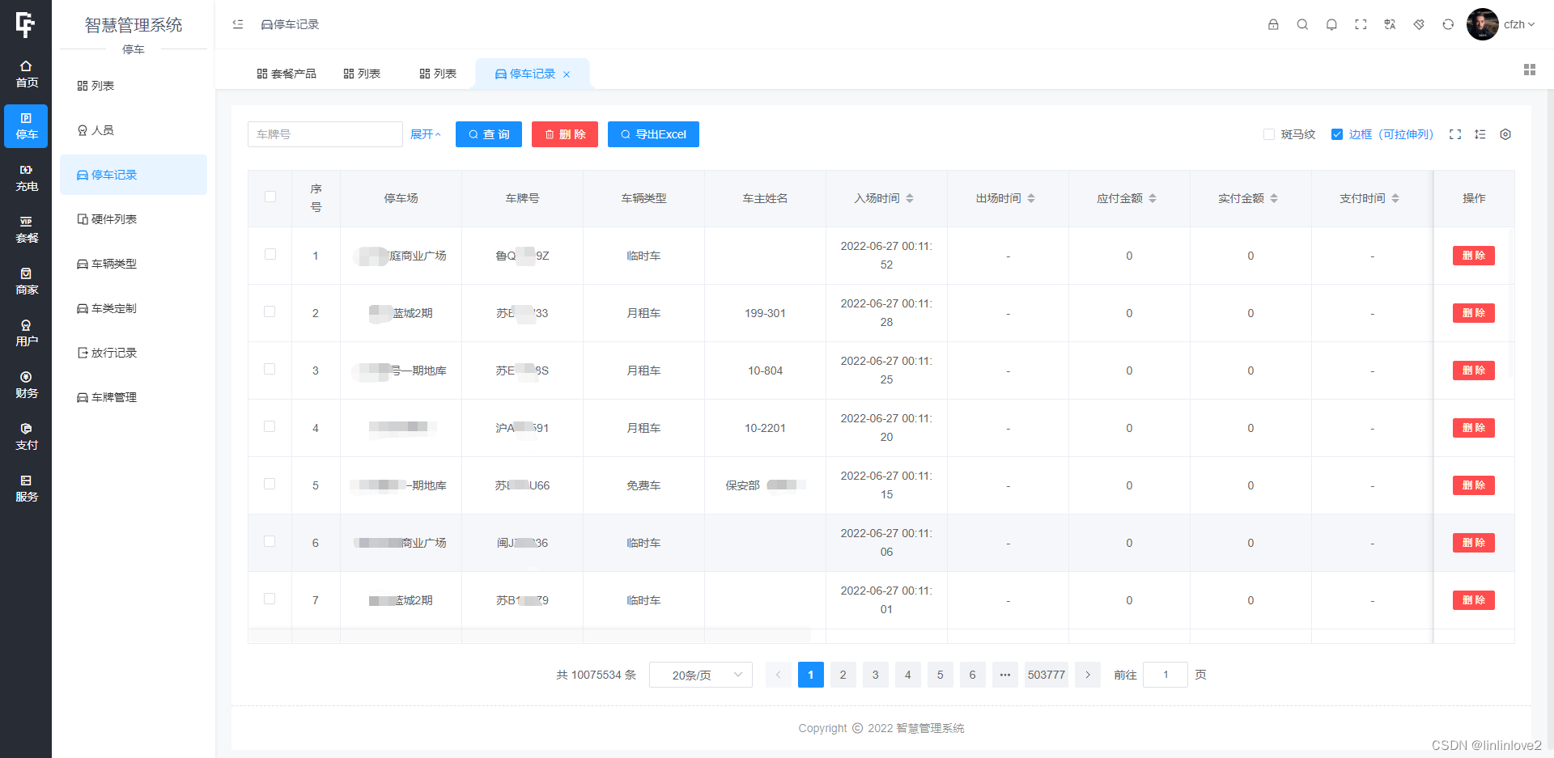Close the 停车记录 tab

(x=567, y=74)
